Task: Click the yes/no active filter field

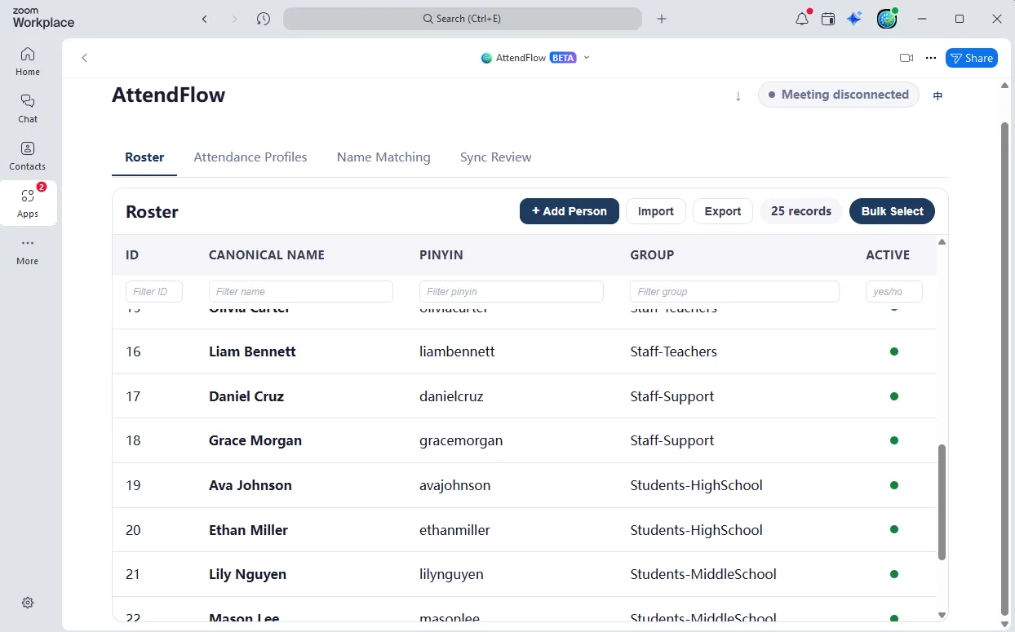Action: 894,292
